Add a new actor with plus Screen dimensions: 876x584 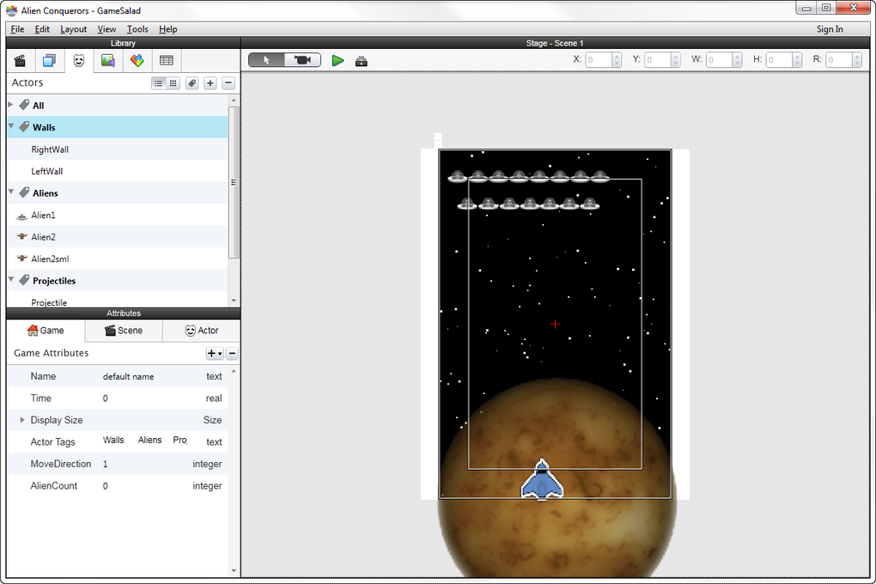pyautogui.click(x=210, y=83)
